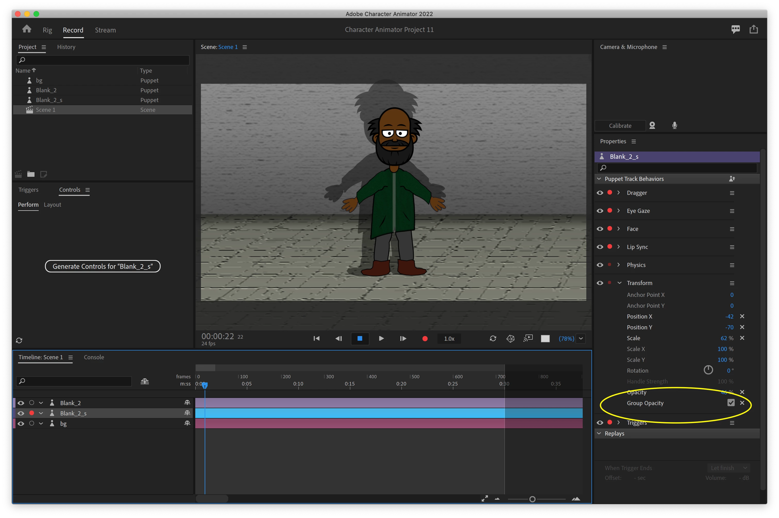
Task: Open the zoom percentage dropdown
Action: click(581, 339)
